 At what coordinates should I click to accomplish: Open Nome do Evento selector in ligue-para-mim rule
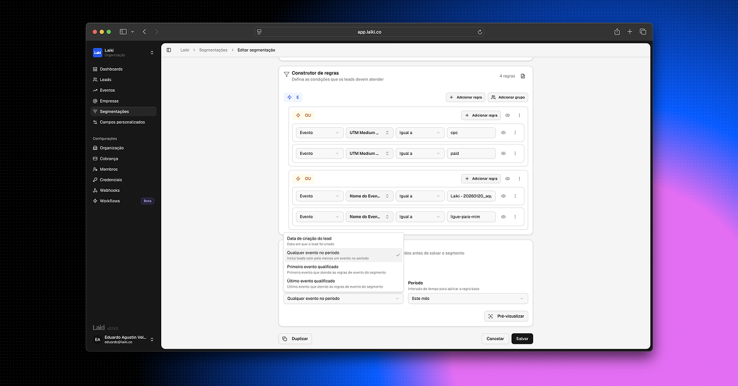click(x=370, y=217)
